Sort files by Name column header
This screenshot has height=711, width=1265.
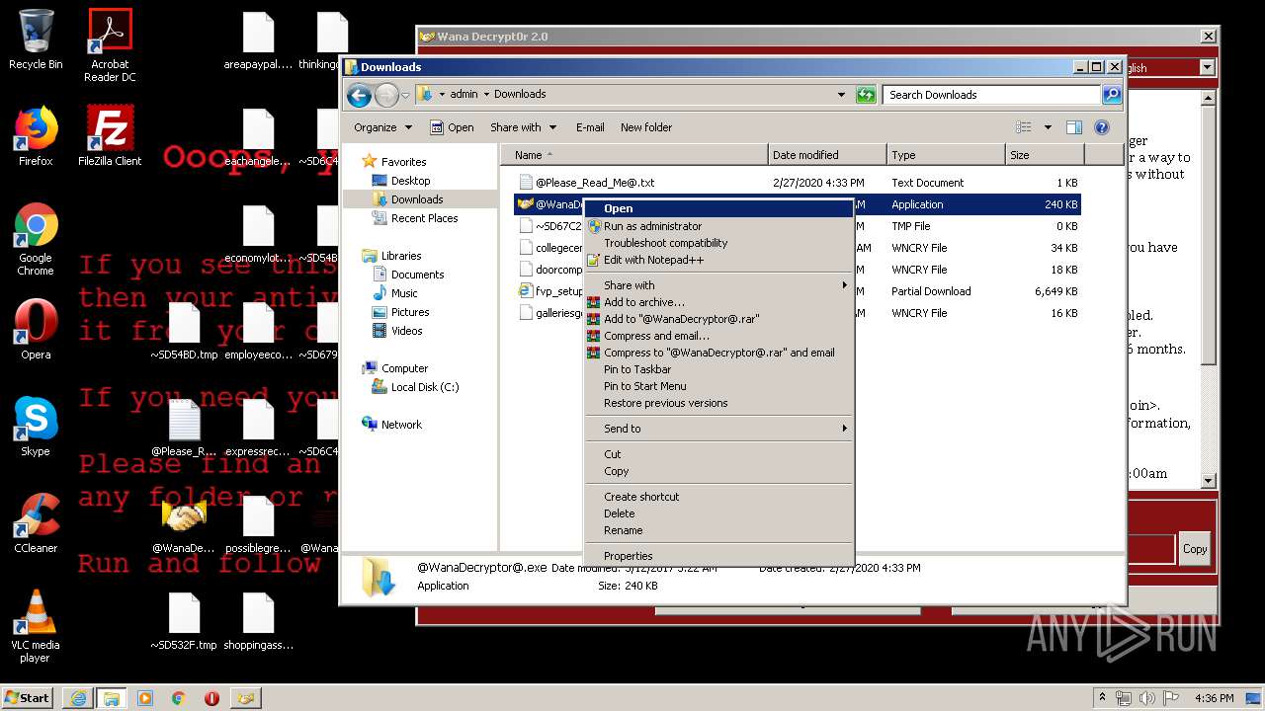pos(634,155)
